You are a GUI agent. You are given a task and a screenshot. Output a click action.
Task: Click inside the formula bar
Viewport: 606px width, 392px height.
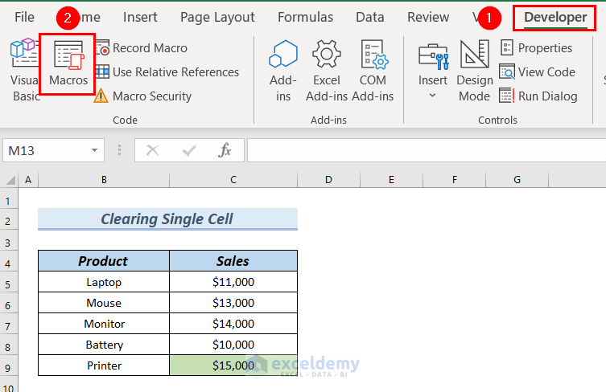click(x=418, y=150)
